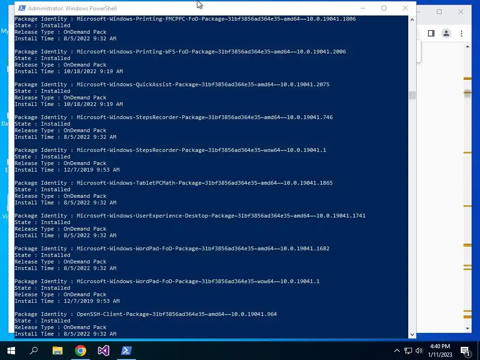480x360 pixels.
Task: Click the Printing-PMCPPC-FoD package identity line
Action: [x=185, y=19]
